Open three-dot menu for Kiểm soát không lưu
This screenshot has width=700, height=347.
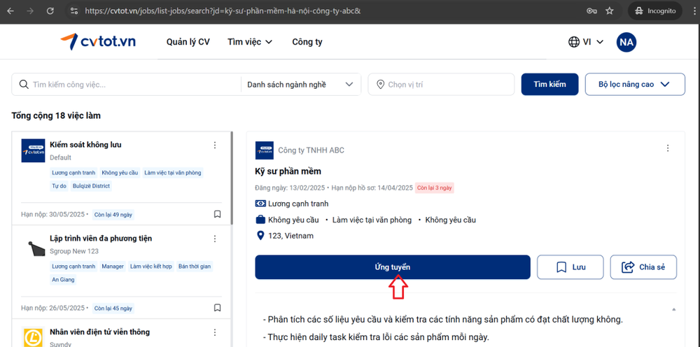point(215,145)
